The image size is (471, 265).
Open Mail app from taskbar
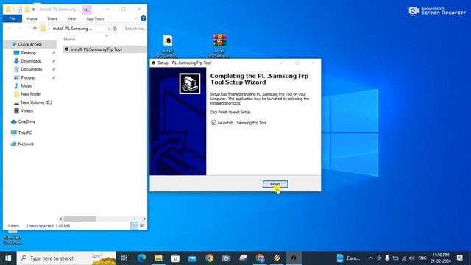click(193, 258)
